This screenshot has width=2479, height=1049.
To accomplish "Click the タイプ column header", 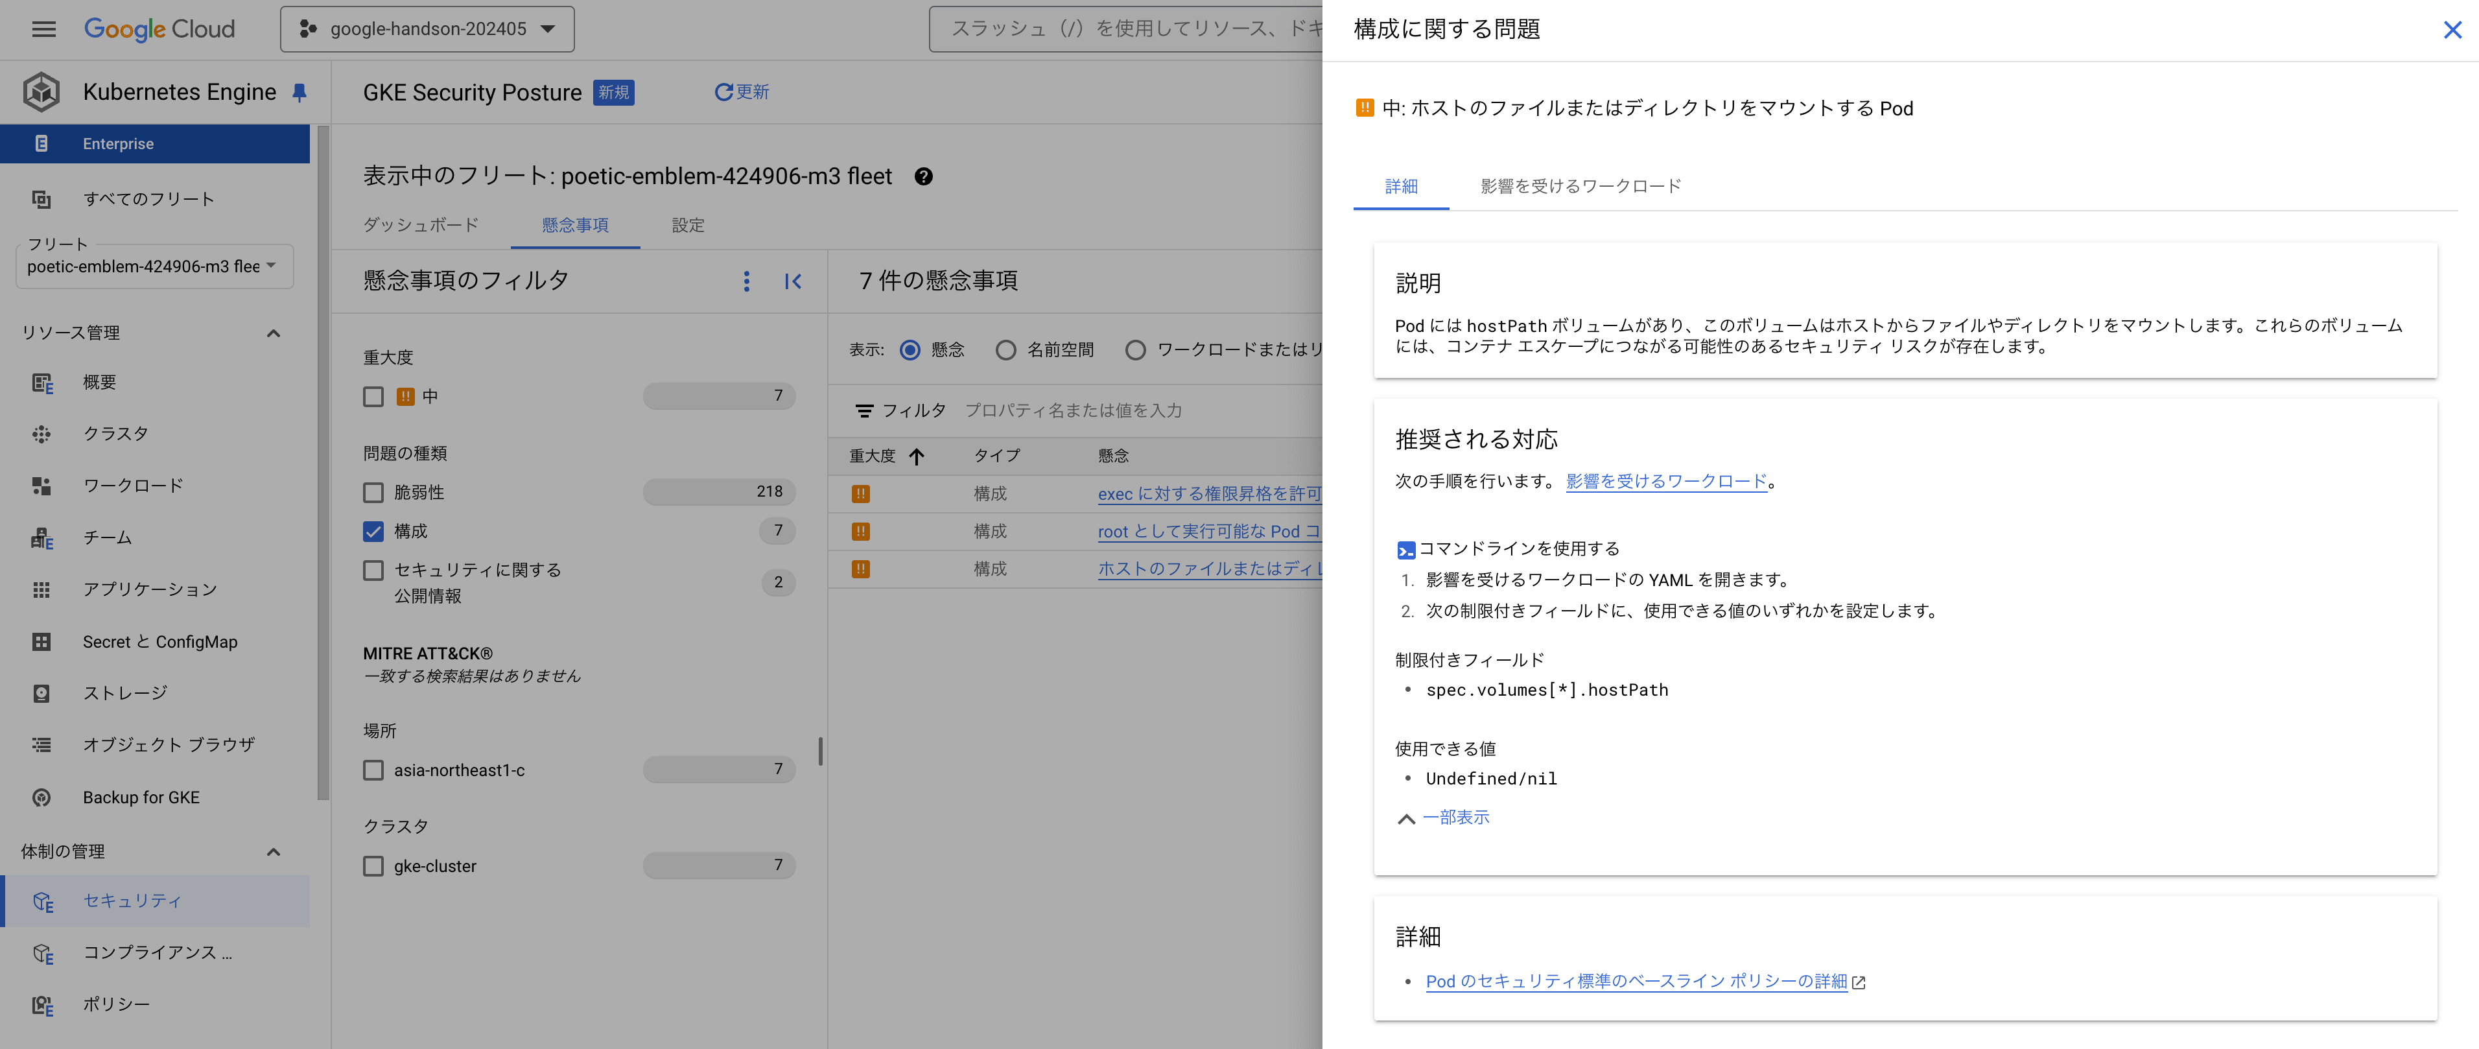I will click(996, 456).
